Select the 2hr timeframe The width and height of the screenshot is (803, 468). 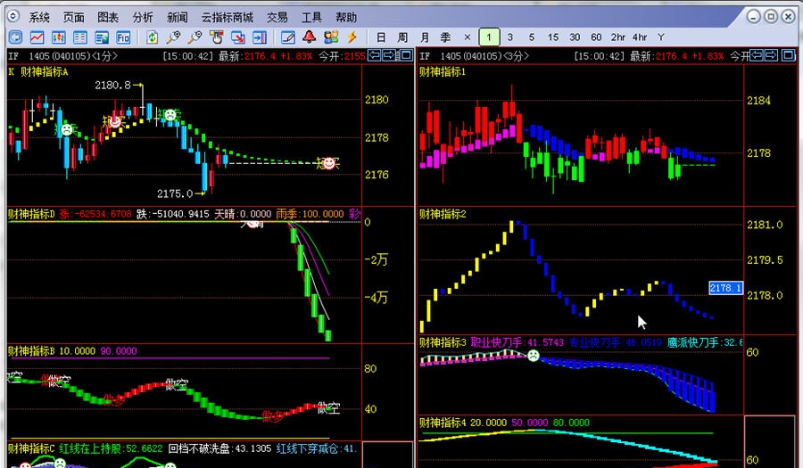(617, 37)
